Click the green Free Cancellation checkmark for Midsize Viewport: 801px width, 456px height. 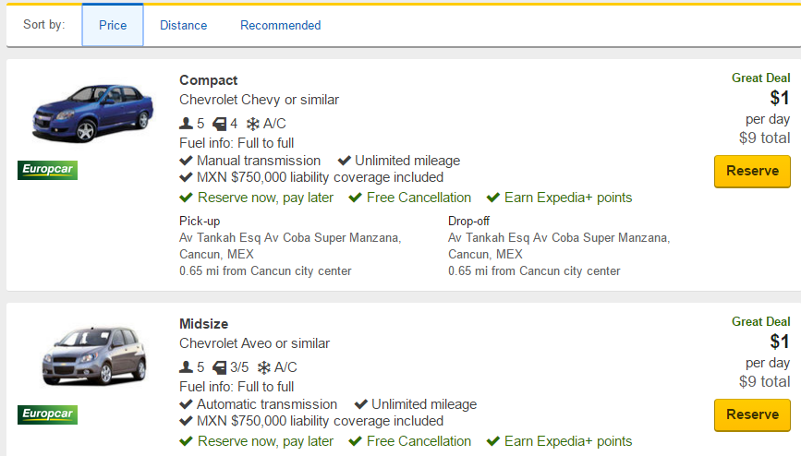[x=355, y=440]
